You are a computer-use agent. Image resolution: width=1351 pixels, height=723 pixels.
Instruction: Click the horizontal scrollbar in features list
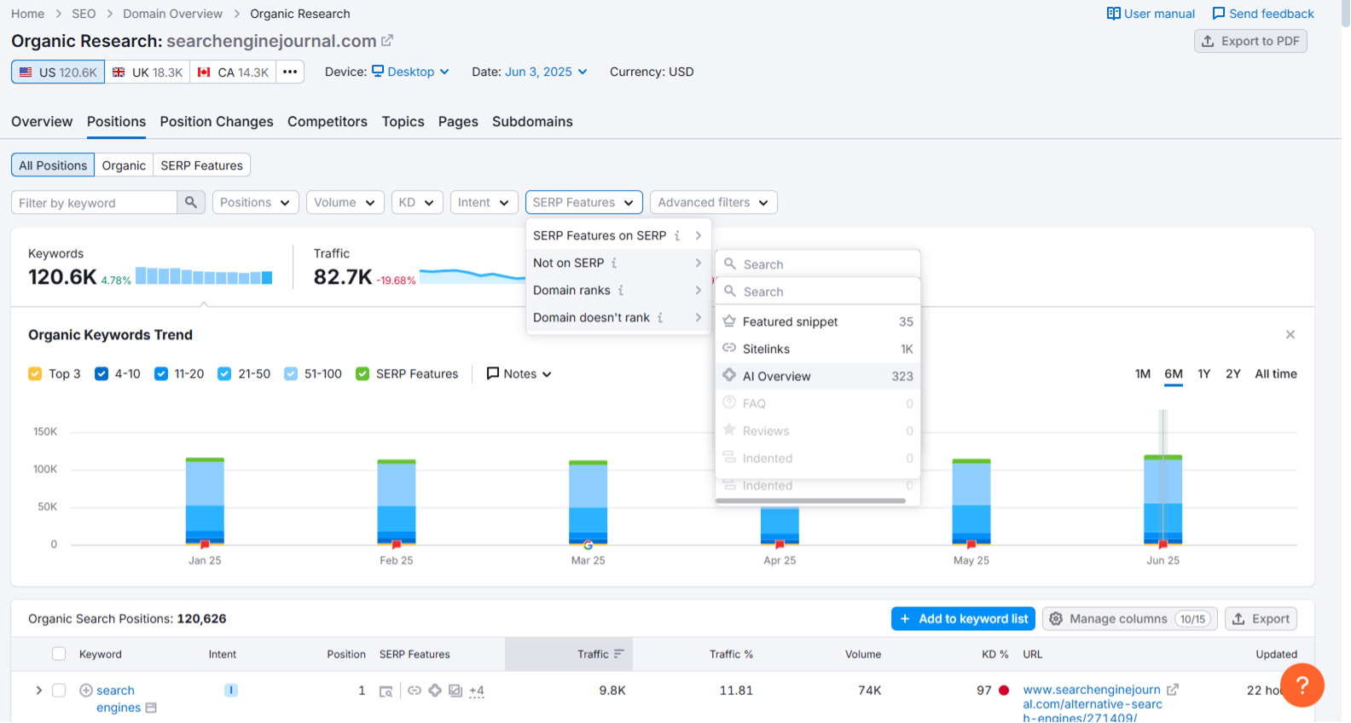point(810,500)
